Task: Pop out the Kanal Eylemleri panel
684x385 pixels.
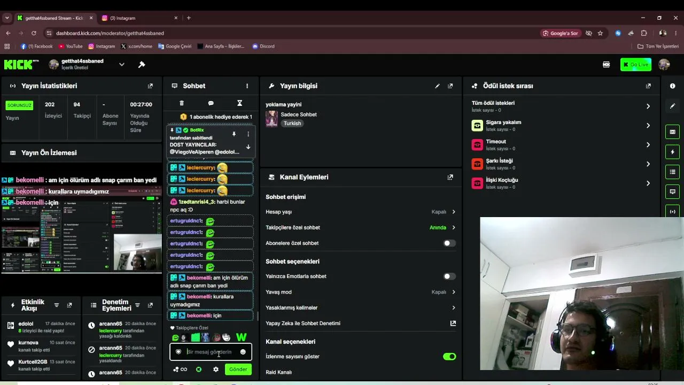Action: (x=450, y=177)
